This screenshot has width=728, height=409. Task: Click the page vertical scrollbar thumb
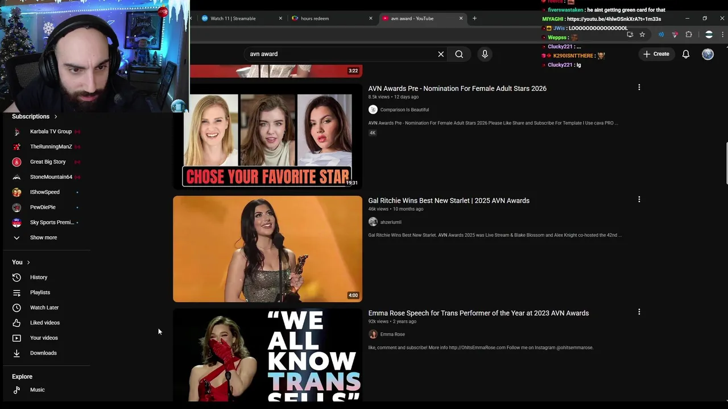[x=726, y=162]
